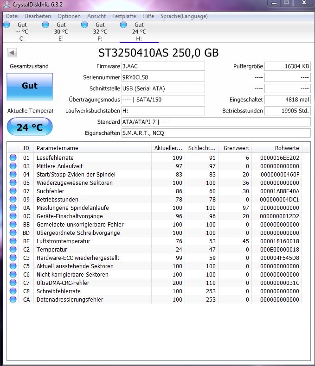Viewport: 315px width, 366px height.
Task: Click the CrystalDiskInfo title bar app icon
Action: click(x=6, y=4)
